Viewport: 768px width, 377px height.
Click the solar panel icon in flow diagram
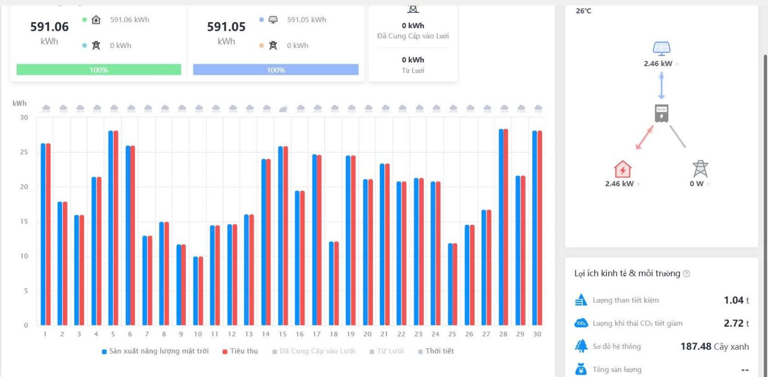point(661,48)
